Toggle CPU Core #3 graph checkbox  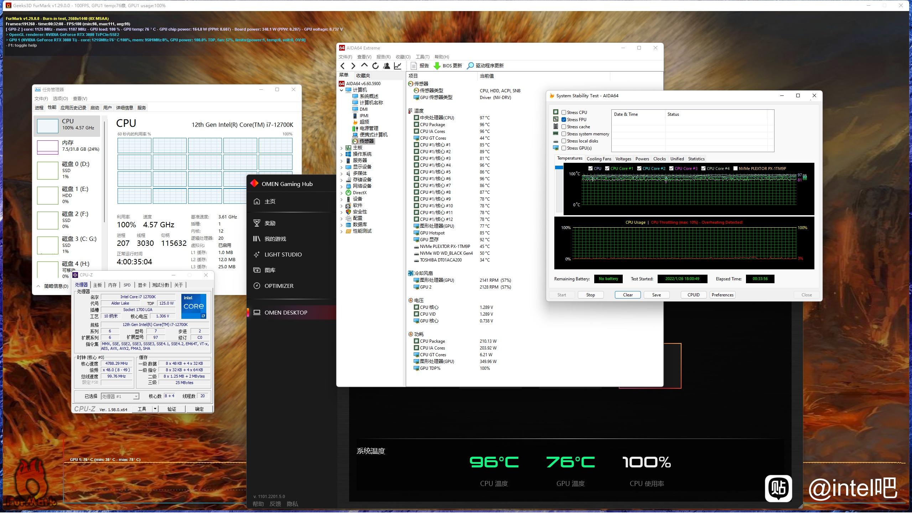pos(671,169)
